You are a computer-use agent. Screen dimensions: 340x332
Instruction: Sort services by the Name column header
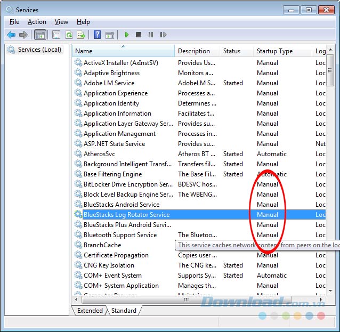(x=124, y=51)
